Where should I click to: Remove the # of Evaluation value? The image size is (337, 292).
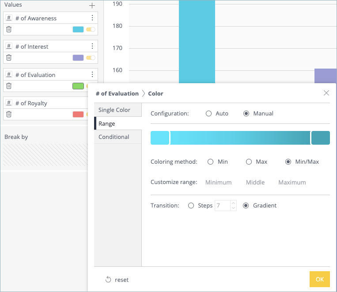click(9, 86)
